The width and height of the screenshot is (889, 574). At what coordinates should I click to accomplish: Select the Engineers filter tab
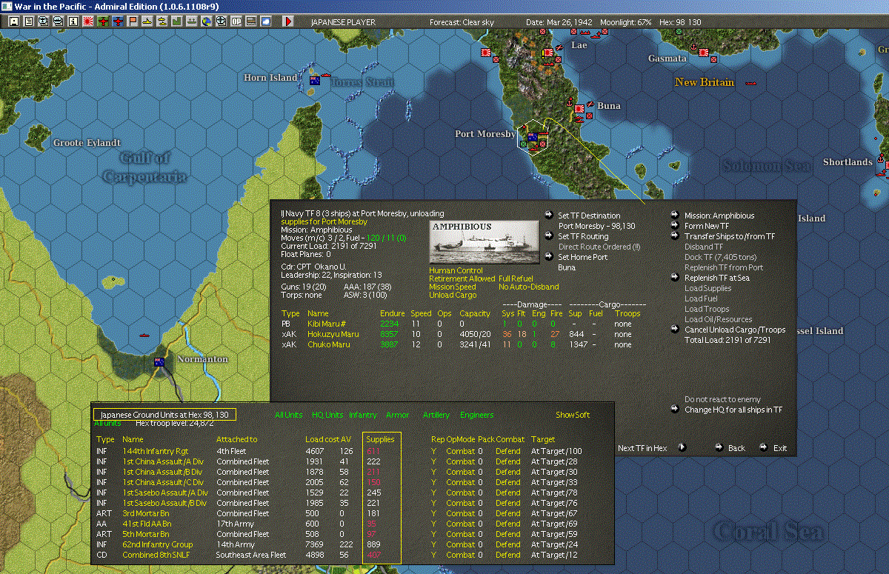pyautogui.click(x=476, y=415)
